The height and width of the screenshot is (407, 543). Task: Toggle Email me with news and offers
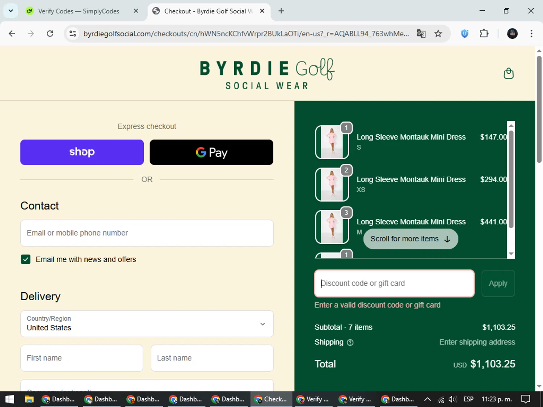point(26,259)
